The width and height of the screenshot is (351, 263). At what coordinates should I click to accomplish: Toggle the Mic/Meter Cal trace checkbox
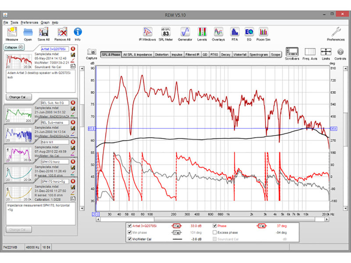(x=129, y=239)
